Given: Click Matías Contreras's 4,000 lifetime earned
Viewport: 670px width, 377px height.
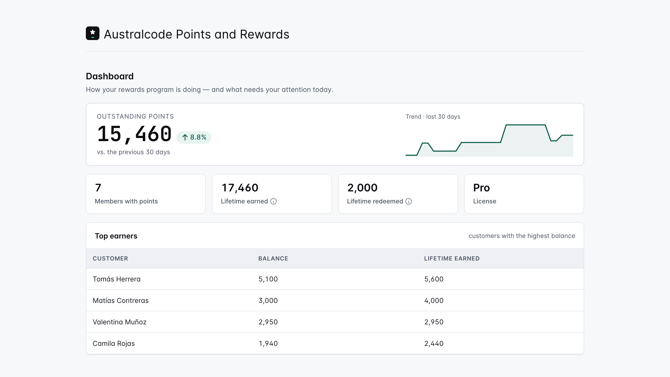Looking at the screenshot, I should click(x=434, y=301).
